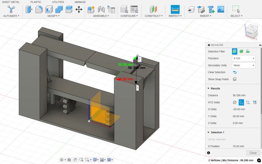
Task: Collapse the Selection 1 section
Action: pos(208,132)
